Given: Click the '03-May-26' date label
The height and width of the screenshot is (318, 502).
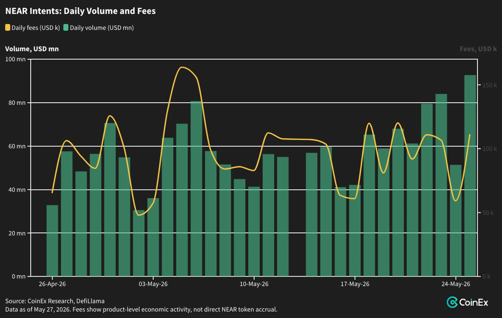Looking at the screenshot, I should pyautogui.click(x=153, y=284).
